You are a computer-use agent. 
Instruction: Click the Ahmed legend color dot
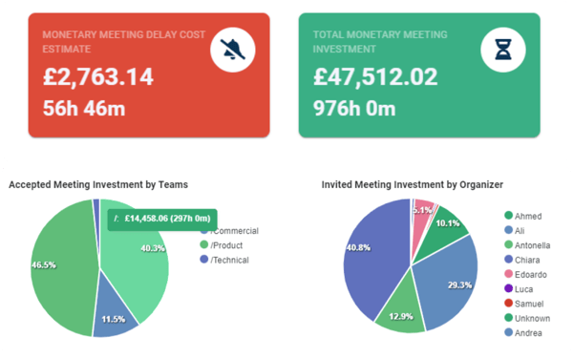coord(508,215)
